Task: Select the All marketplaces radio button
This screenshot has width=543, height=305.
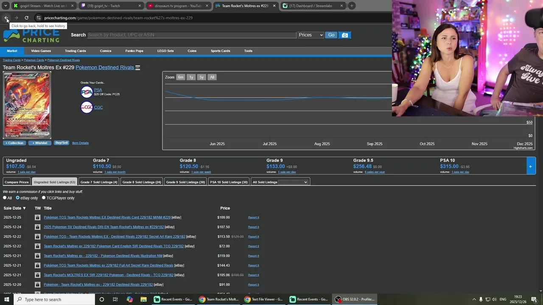Action: pyautogui.click(x=5, y=198)
